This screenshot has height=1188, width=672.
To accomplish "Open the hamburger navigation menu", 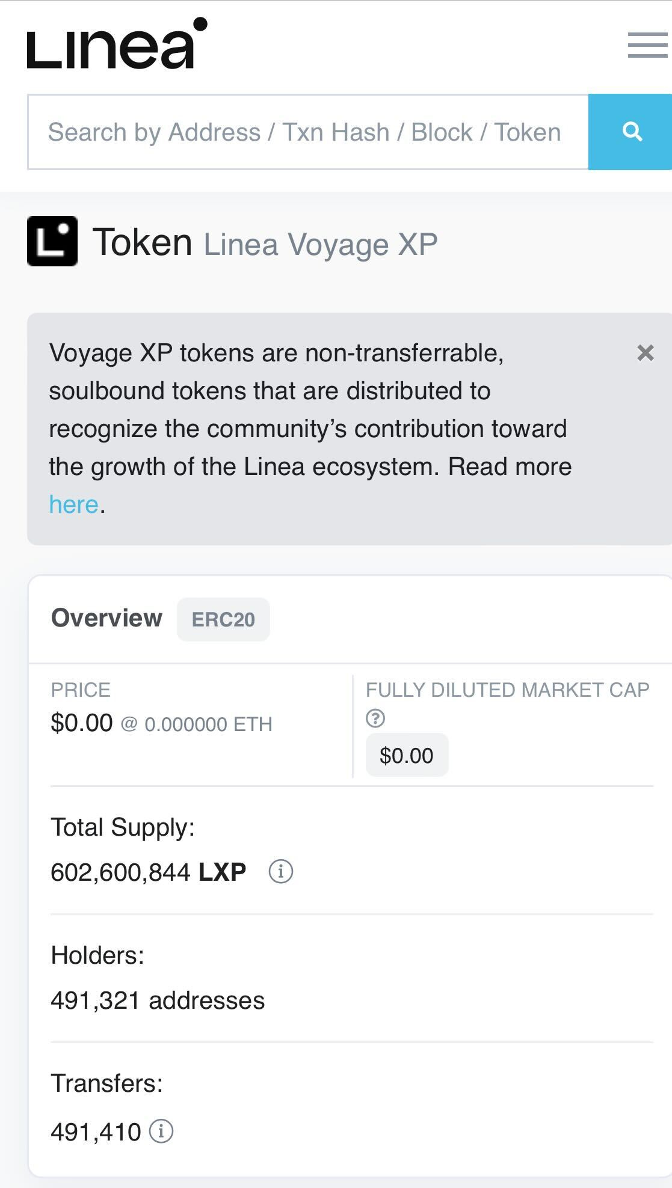I will click(648, 45).
